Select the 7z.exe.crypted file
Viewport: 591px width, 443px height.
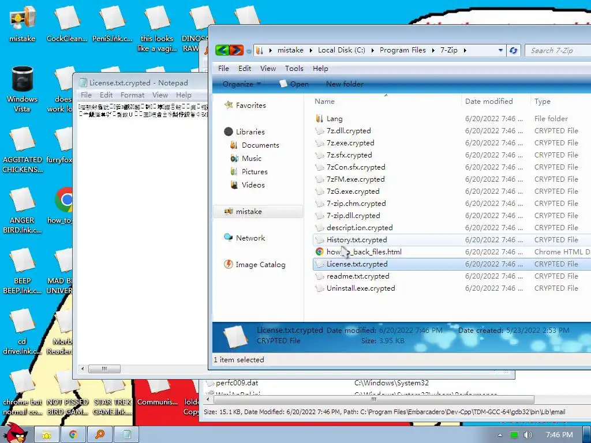point(350,143)
